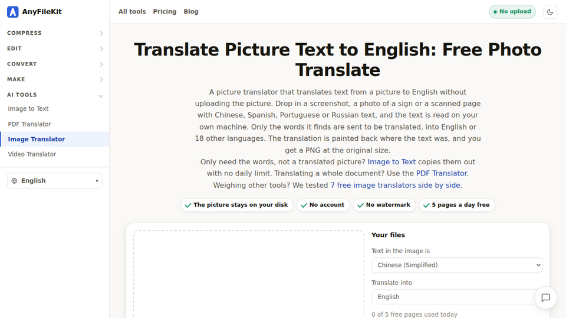Screen dimensions: 566x318
Task: Open PDF Translator in the sidebar
Action: click(29, 124)
